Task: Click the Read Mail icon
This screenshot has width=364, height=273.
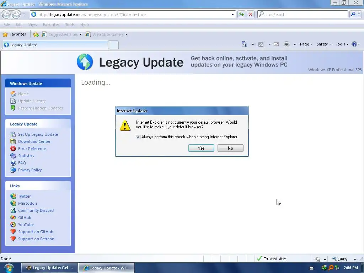Action: point(276,44)
